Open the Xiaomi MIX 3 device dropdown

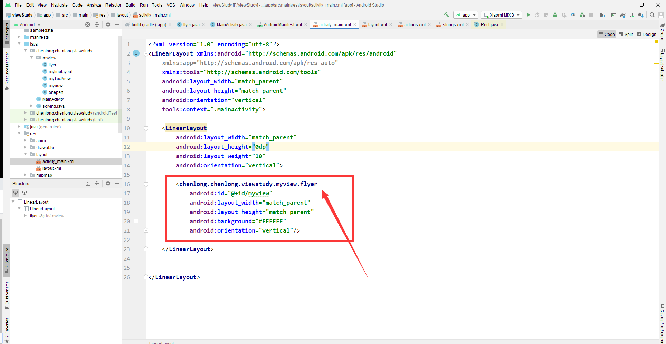click(x=502, y=15)
